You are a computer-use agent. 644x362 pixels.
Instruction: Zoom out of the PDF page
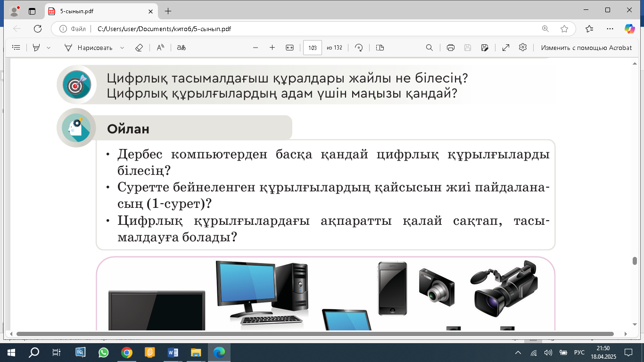point(256,48)
